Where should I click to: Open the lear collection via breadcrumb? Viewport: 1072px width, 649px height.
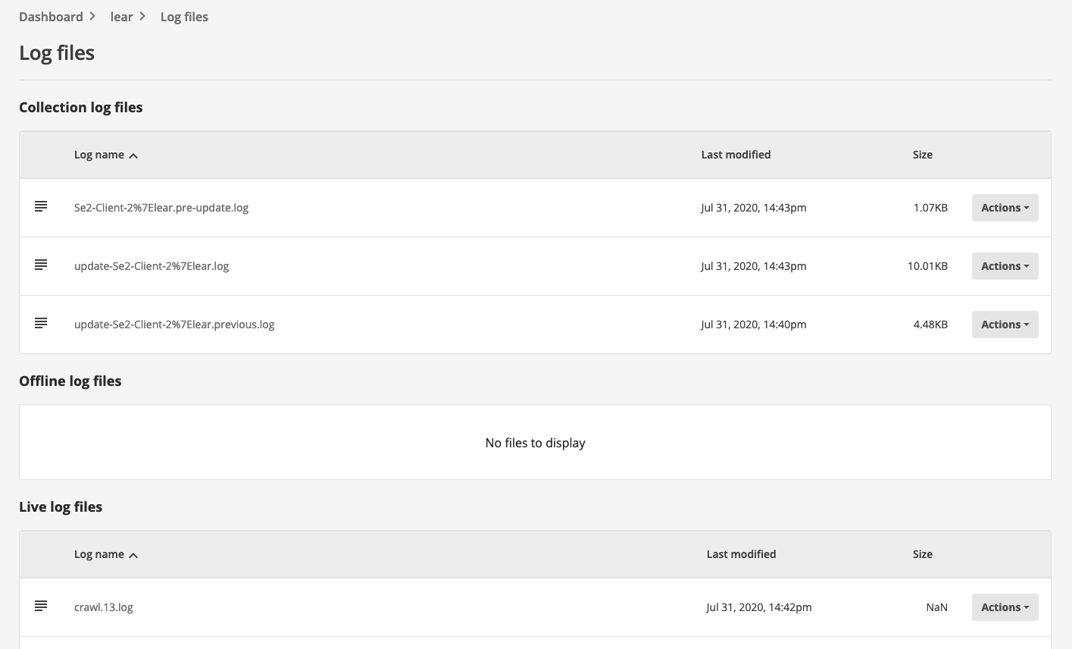[121, 16]
